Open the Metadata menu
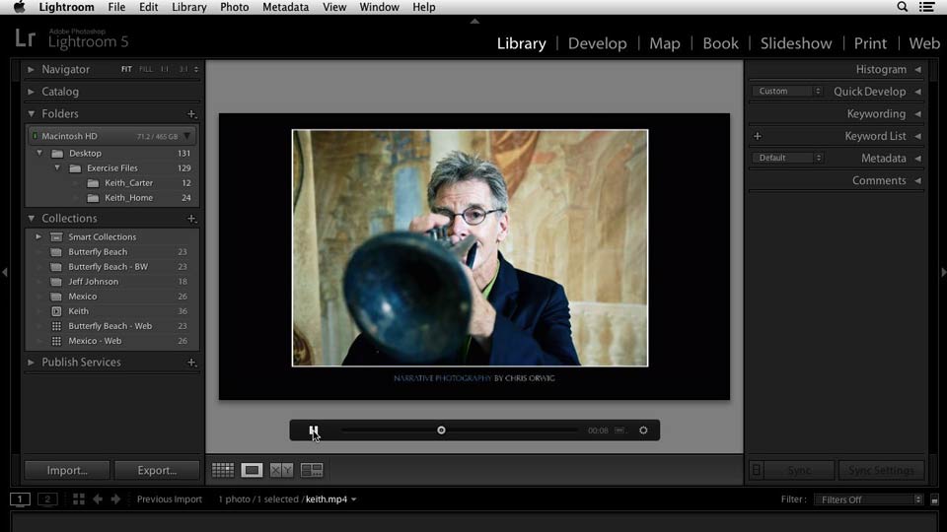947x532 pixels. (286, 7)
